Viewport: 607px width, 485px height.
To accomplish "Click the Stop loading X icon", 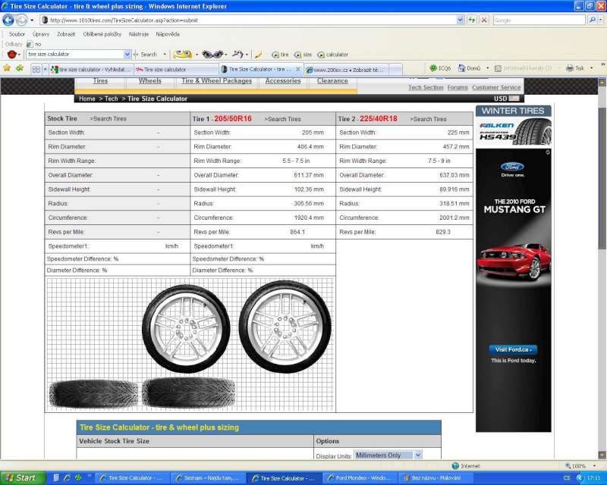I will pyautogui.click(x=484, y=20).
